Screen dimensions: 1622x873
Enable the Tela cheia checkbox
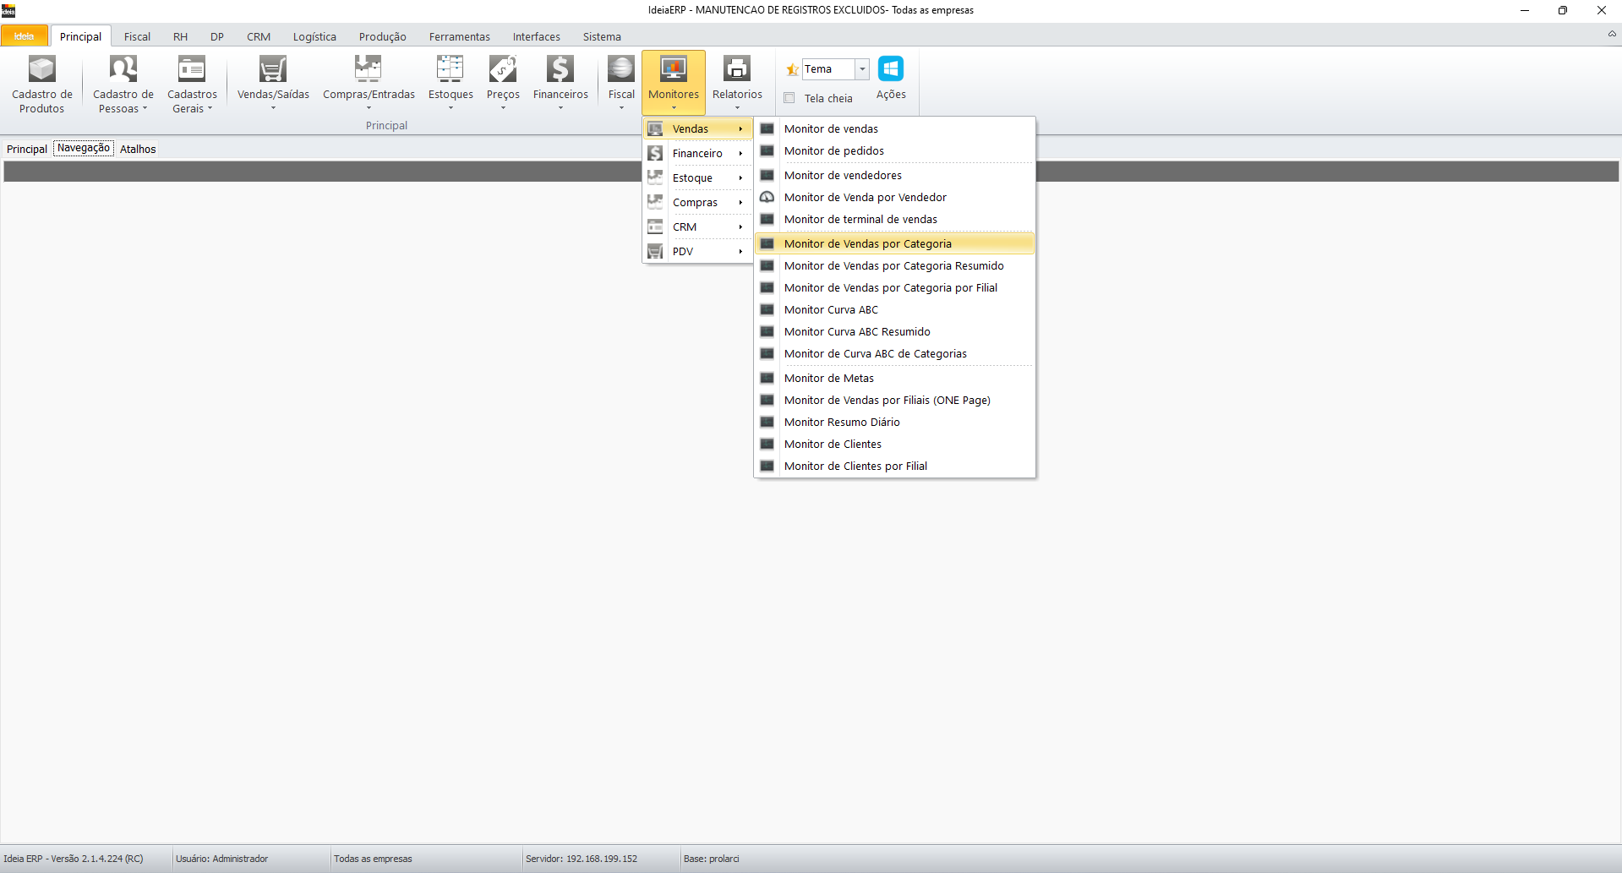point(789,98)
